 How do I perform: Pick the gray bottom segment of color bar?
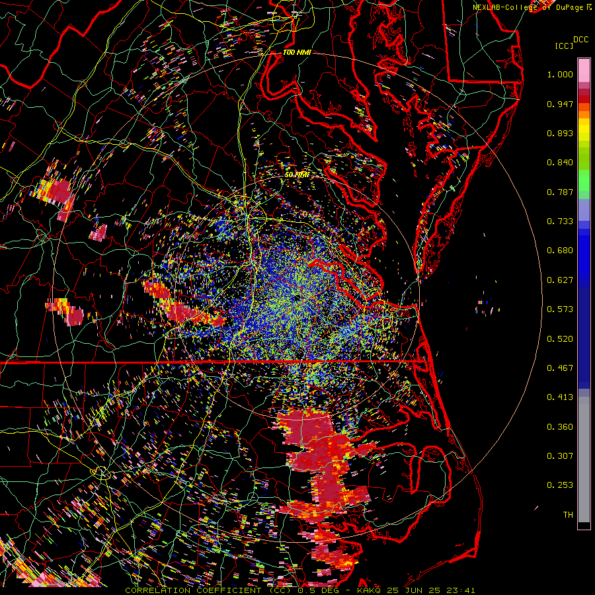584,459
